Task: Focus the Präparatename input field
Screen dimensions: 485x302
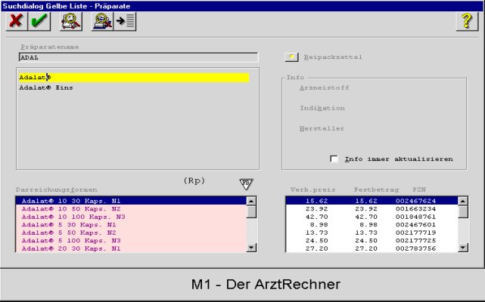Action: click(x=138, y=57)
